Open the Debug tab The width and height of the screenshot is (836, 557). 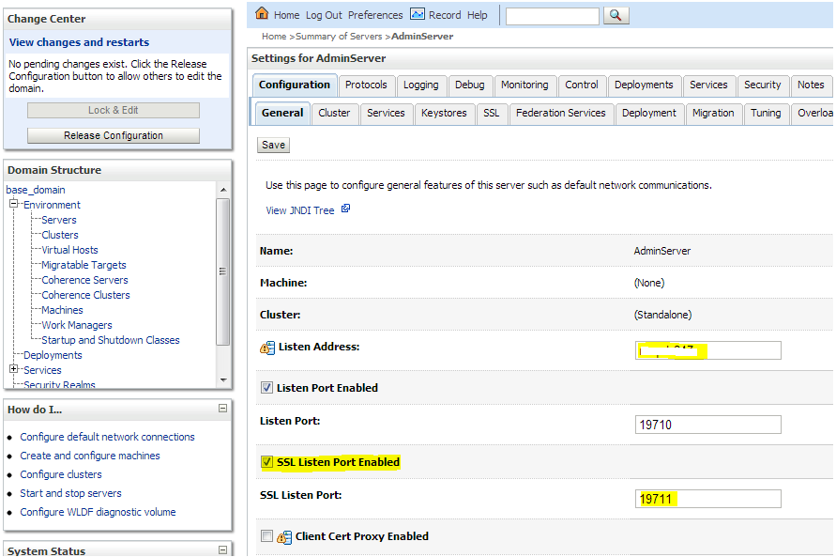[x=470, y=85]
